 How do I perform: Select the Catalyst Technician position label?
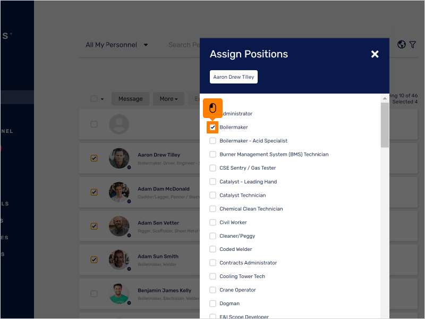pos(244,195)
